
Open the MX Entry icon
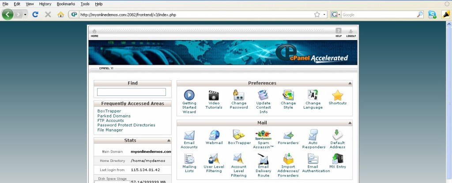pyautogui.click(x=337, y=159)
